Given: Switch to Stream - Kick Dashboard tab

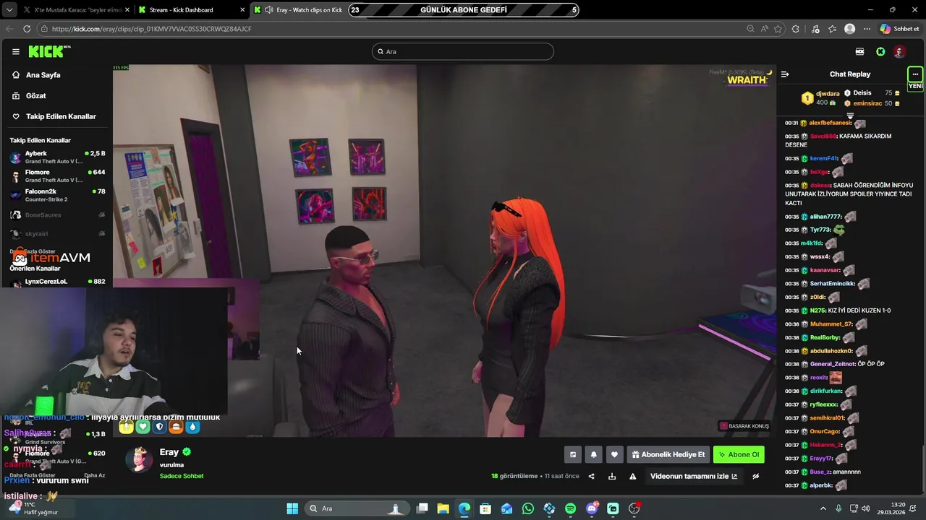Looking at the screenshot, I should pyautogui.click(x=190, y=10).
